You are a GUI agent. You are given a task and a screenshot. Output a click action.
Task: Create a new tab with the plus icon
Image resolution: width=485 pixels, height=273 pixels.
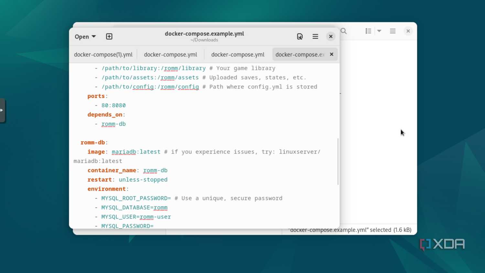point(109,37)
